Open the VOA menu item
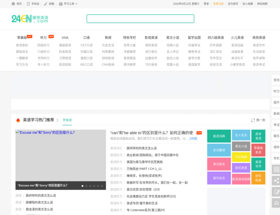Image resolution: width=280 pixels, height=215 pixels. [65, 37]
